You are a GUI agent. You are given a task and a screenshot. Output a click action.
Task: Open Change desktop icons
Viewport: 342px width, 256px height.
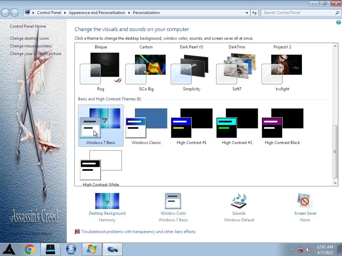[29, 38]
